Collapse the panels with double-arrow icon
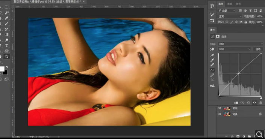The width and height of the screenshot is (265, 139). pos(262,25)
